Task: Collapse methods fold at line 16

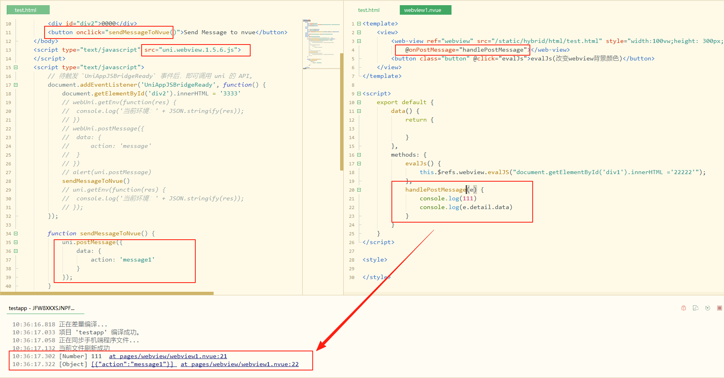Action: coord(359,155)
